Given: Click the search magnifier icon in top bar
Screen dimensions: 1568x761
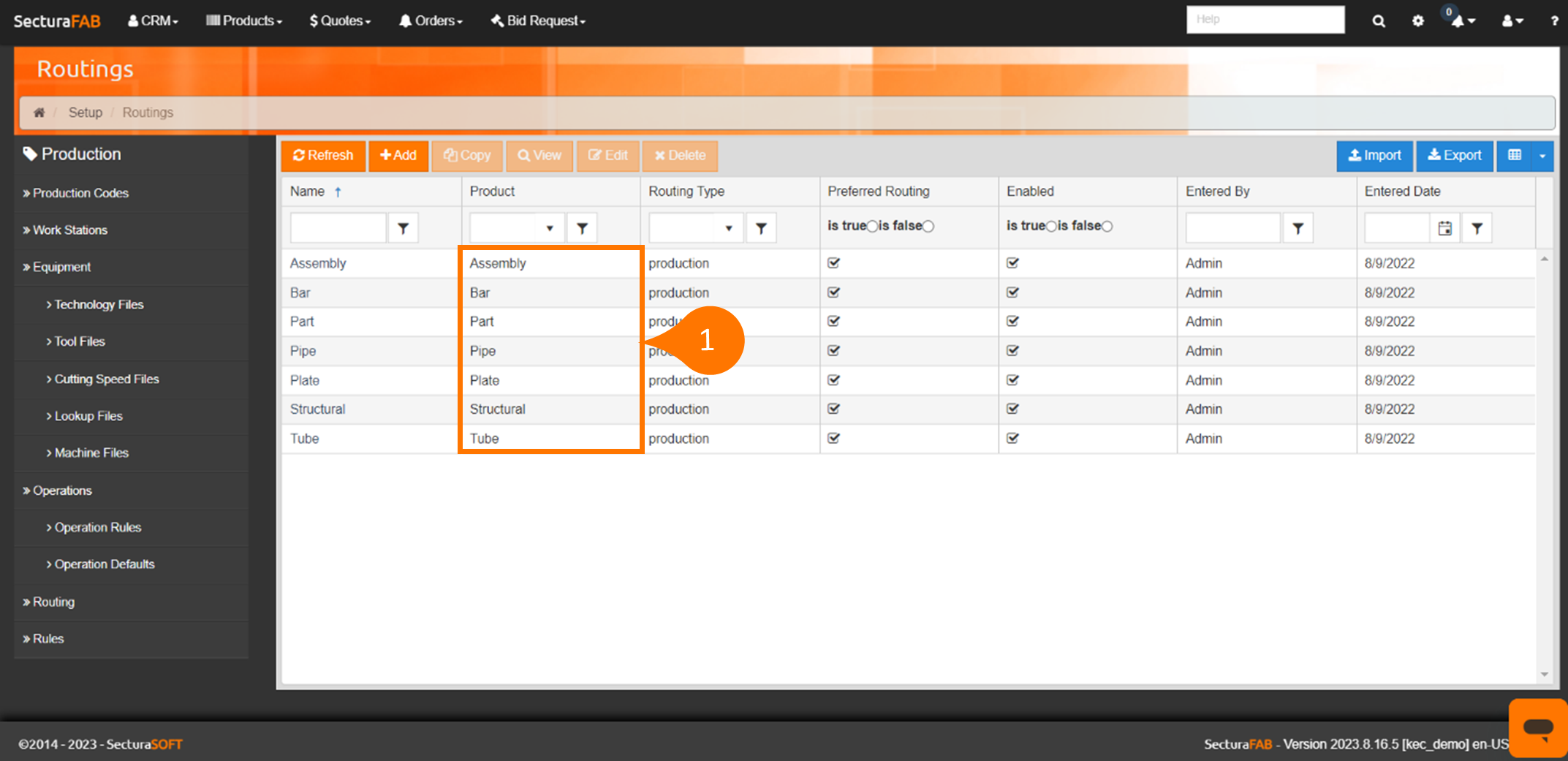Looking at the screenshot, I should (x=1378, y=21).
